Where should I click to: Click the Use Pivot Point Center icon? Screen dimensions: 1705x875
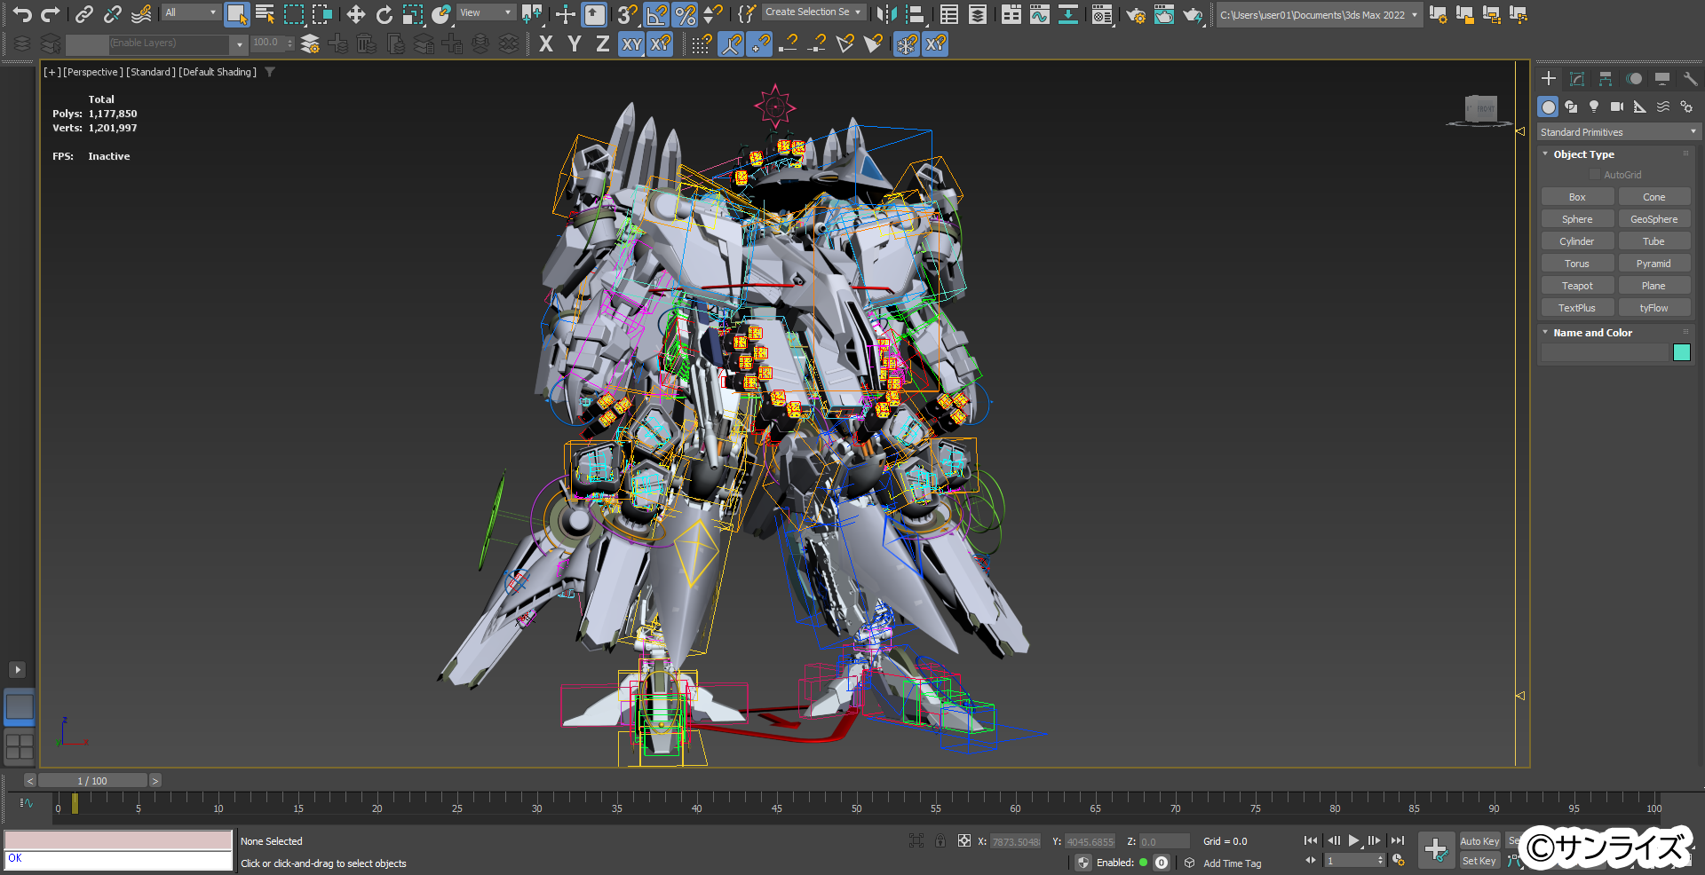[532, 14]
